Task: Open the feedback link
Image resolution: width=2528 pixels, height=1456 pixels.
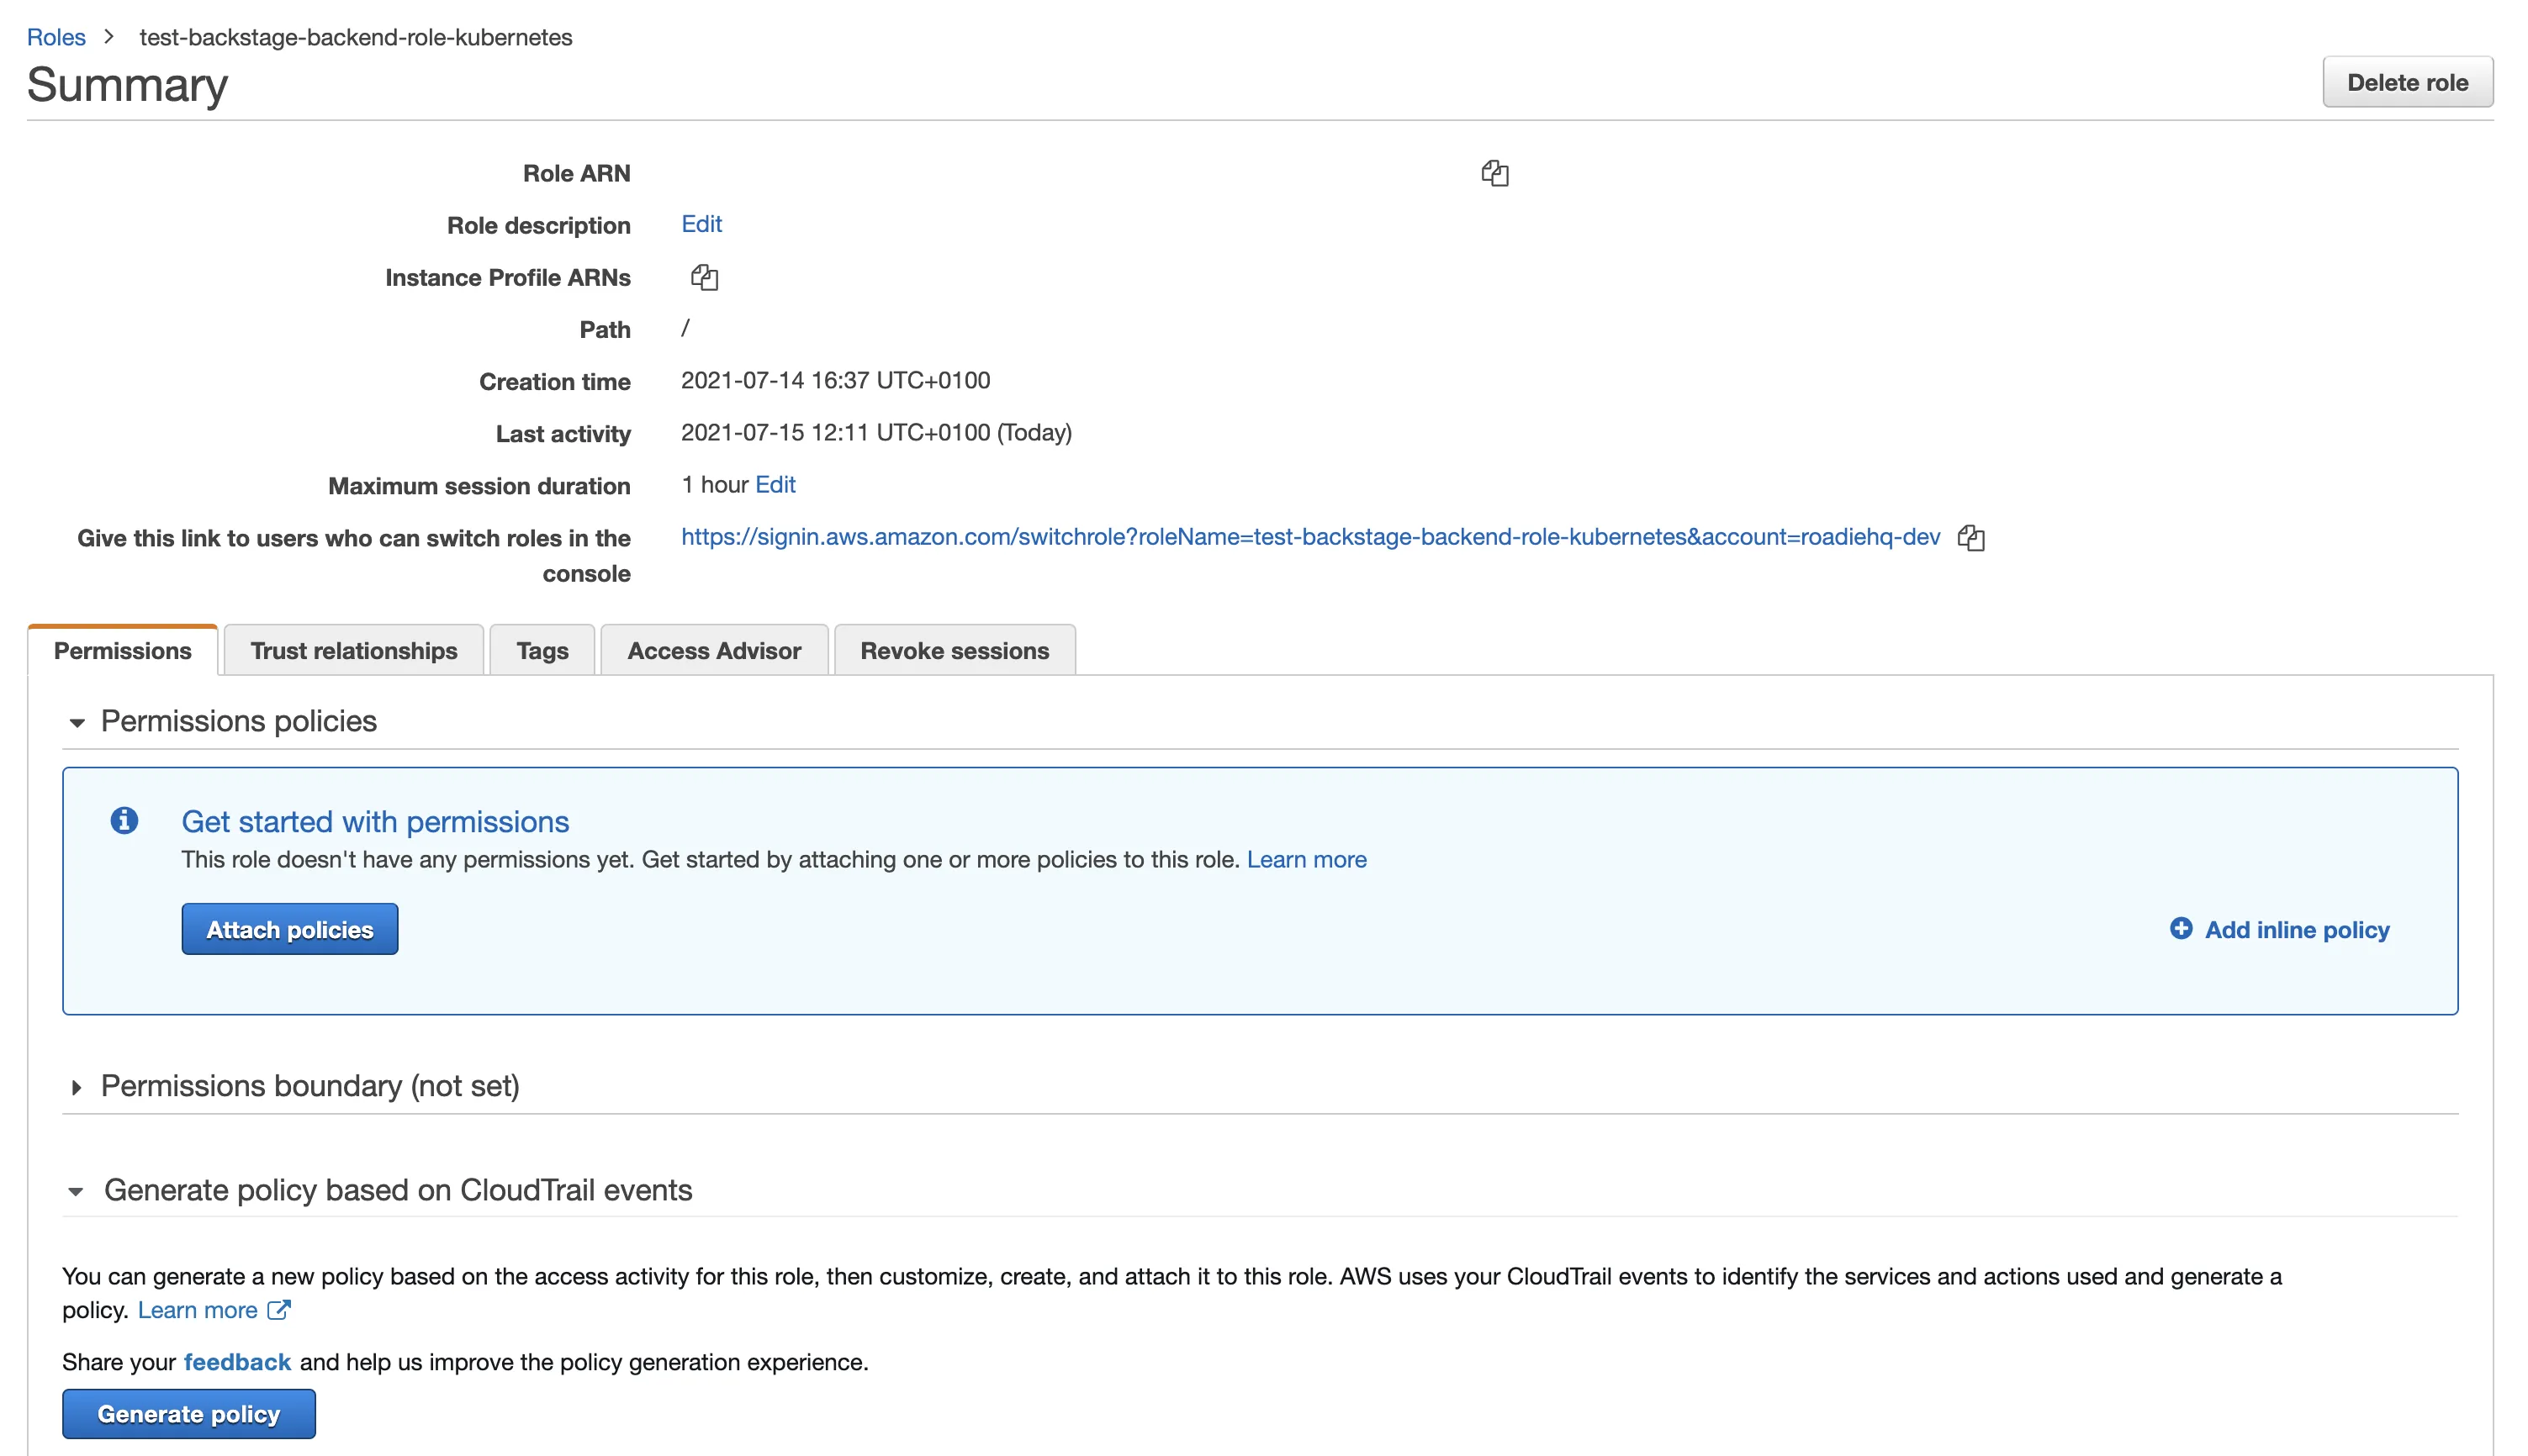Action: click(x=237, y=1362)
